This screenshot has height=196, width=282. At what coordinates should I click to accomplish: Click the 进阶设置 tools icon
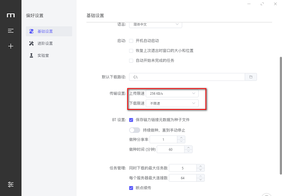pyautogui.click(x=31, y=43)
